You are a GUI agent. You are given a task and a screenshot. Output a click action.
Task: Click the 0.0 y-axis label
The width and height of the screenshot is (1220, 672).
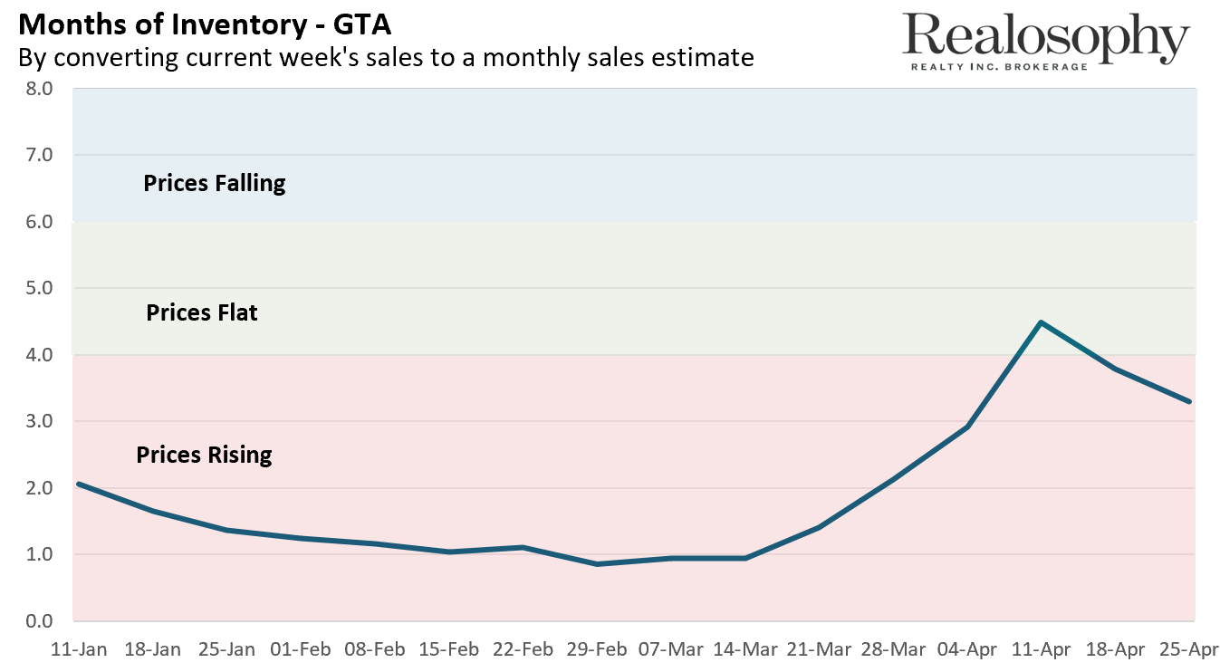click(40, 621)
